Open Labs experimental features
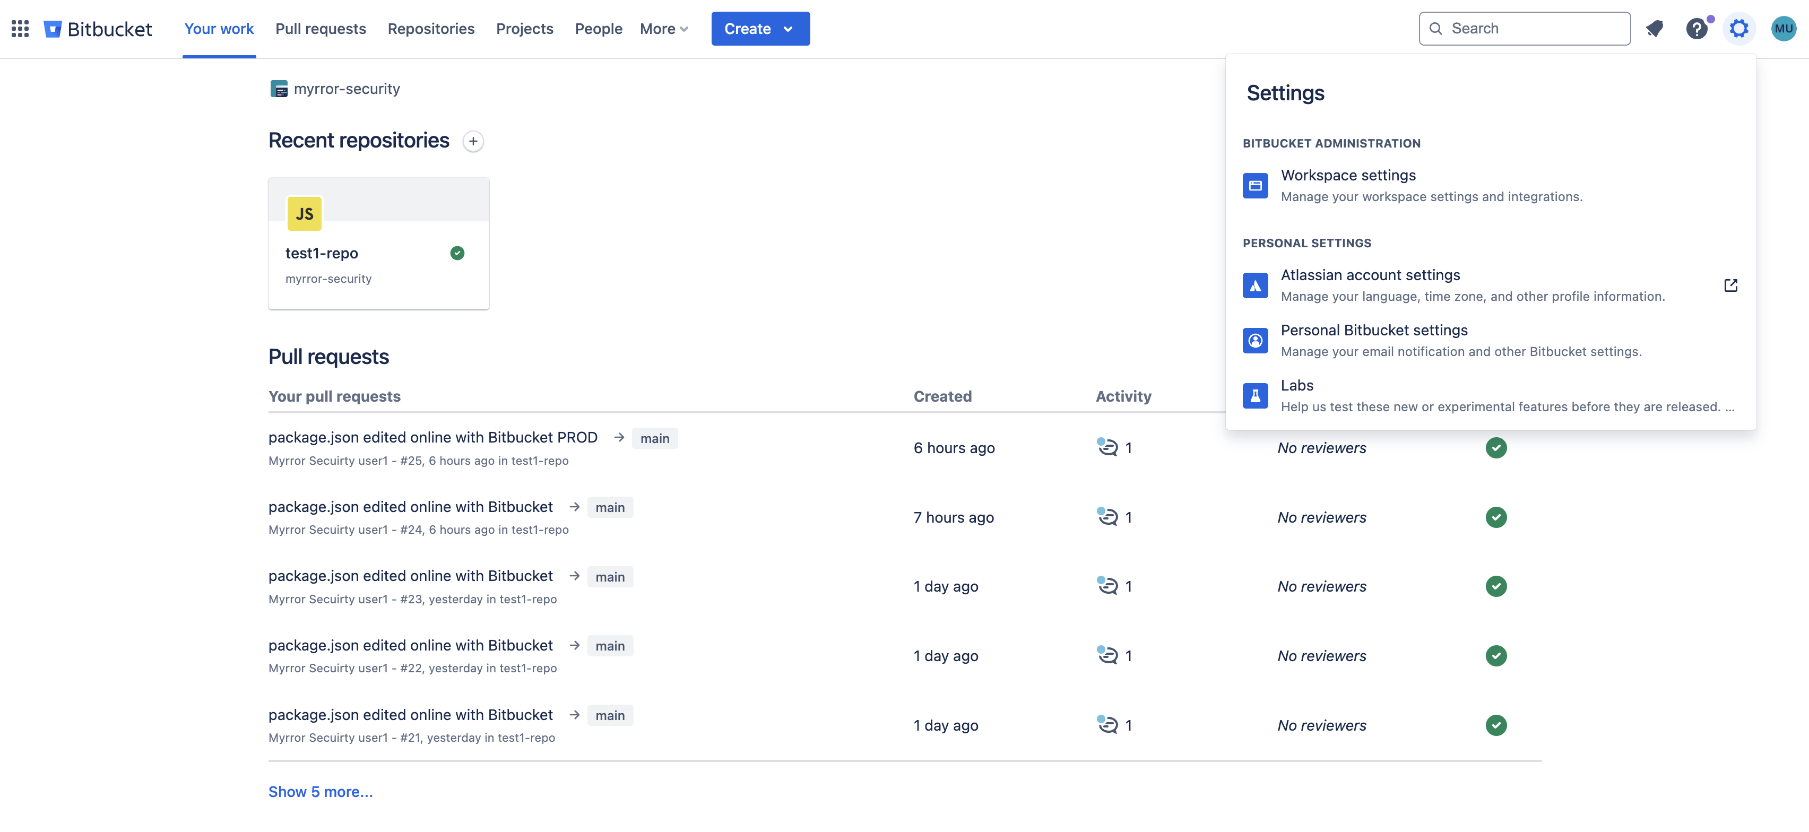Image resolution: width=1809 pixels, height=832 pixels. (x=1490, y=396)
